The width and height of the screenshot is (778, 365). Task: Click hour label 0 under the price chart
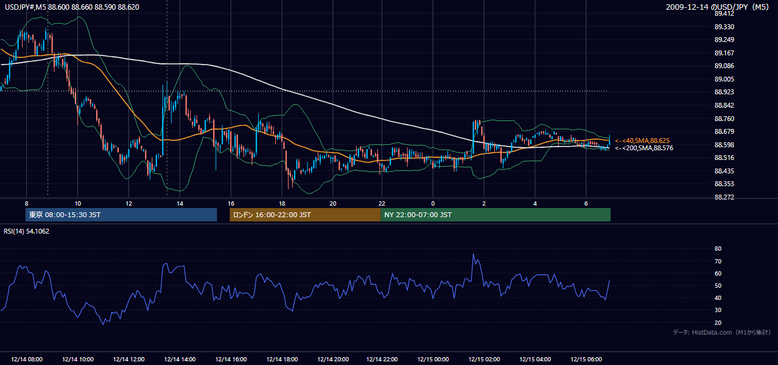pos(433,203)
